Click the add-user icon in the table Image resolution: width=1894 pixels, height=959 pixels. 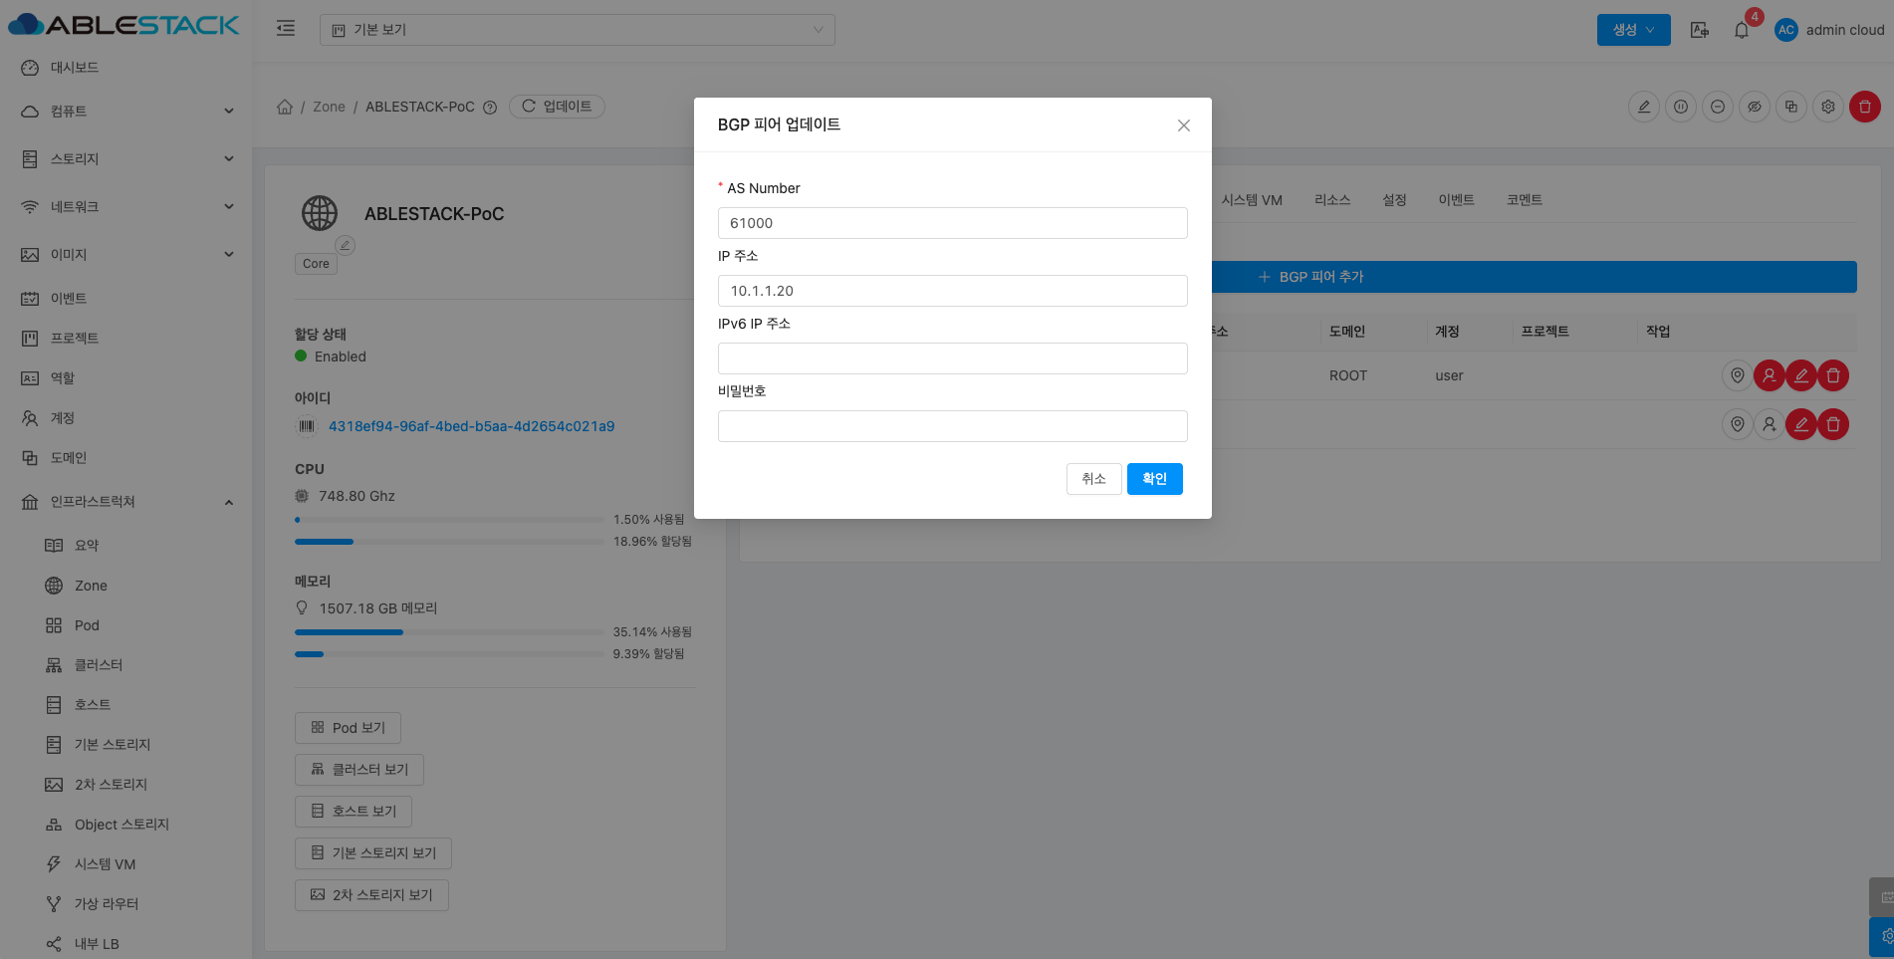(x=1770, y=424)
